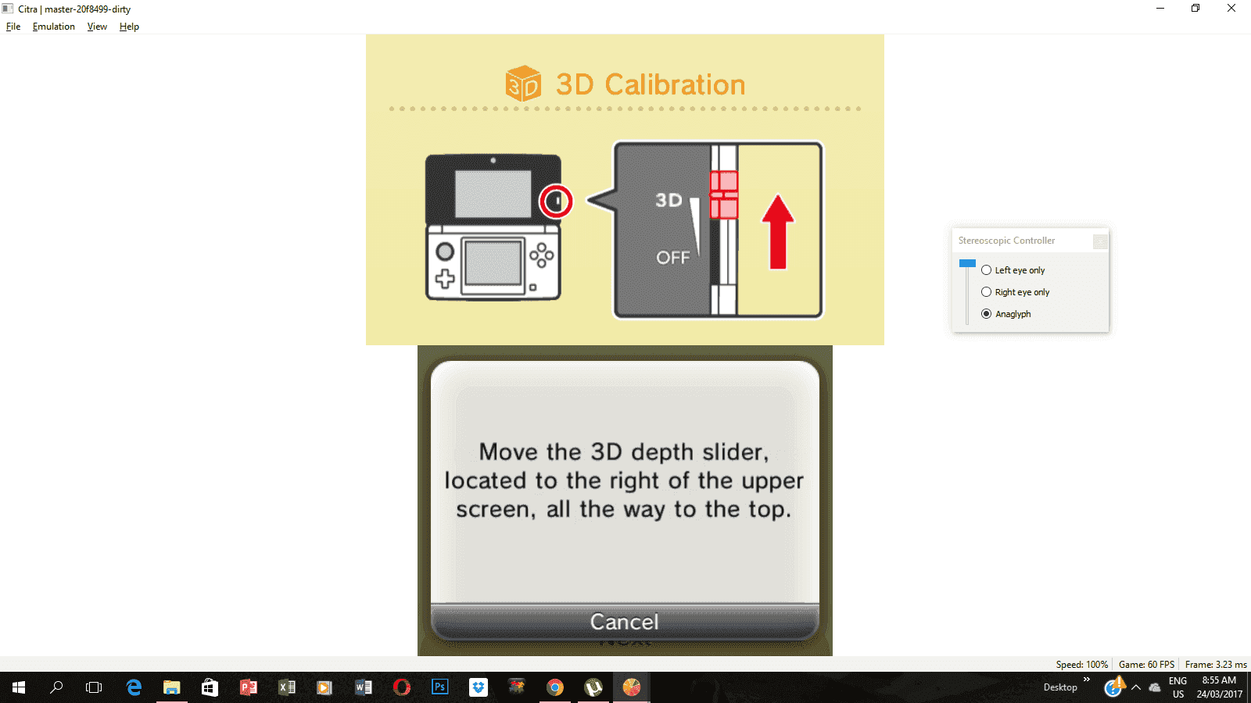Show hidden system tray icons
Image resolution: width=1251 pixels, height=703 pixels.
point(1136,687)
